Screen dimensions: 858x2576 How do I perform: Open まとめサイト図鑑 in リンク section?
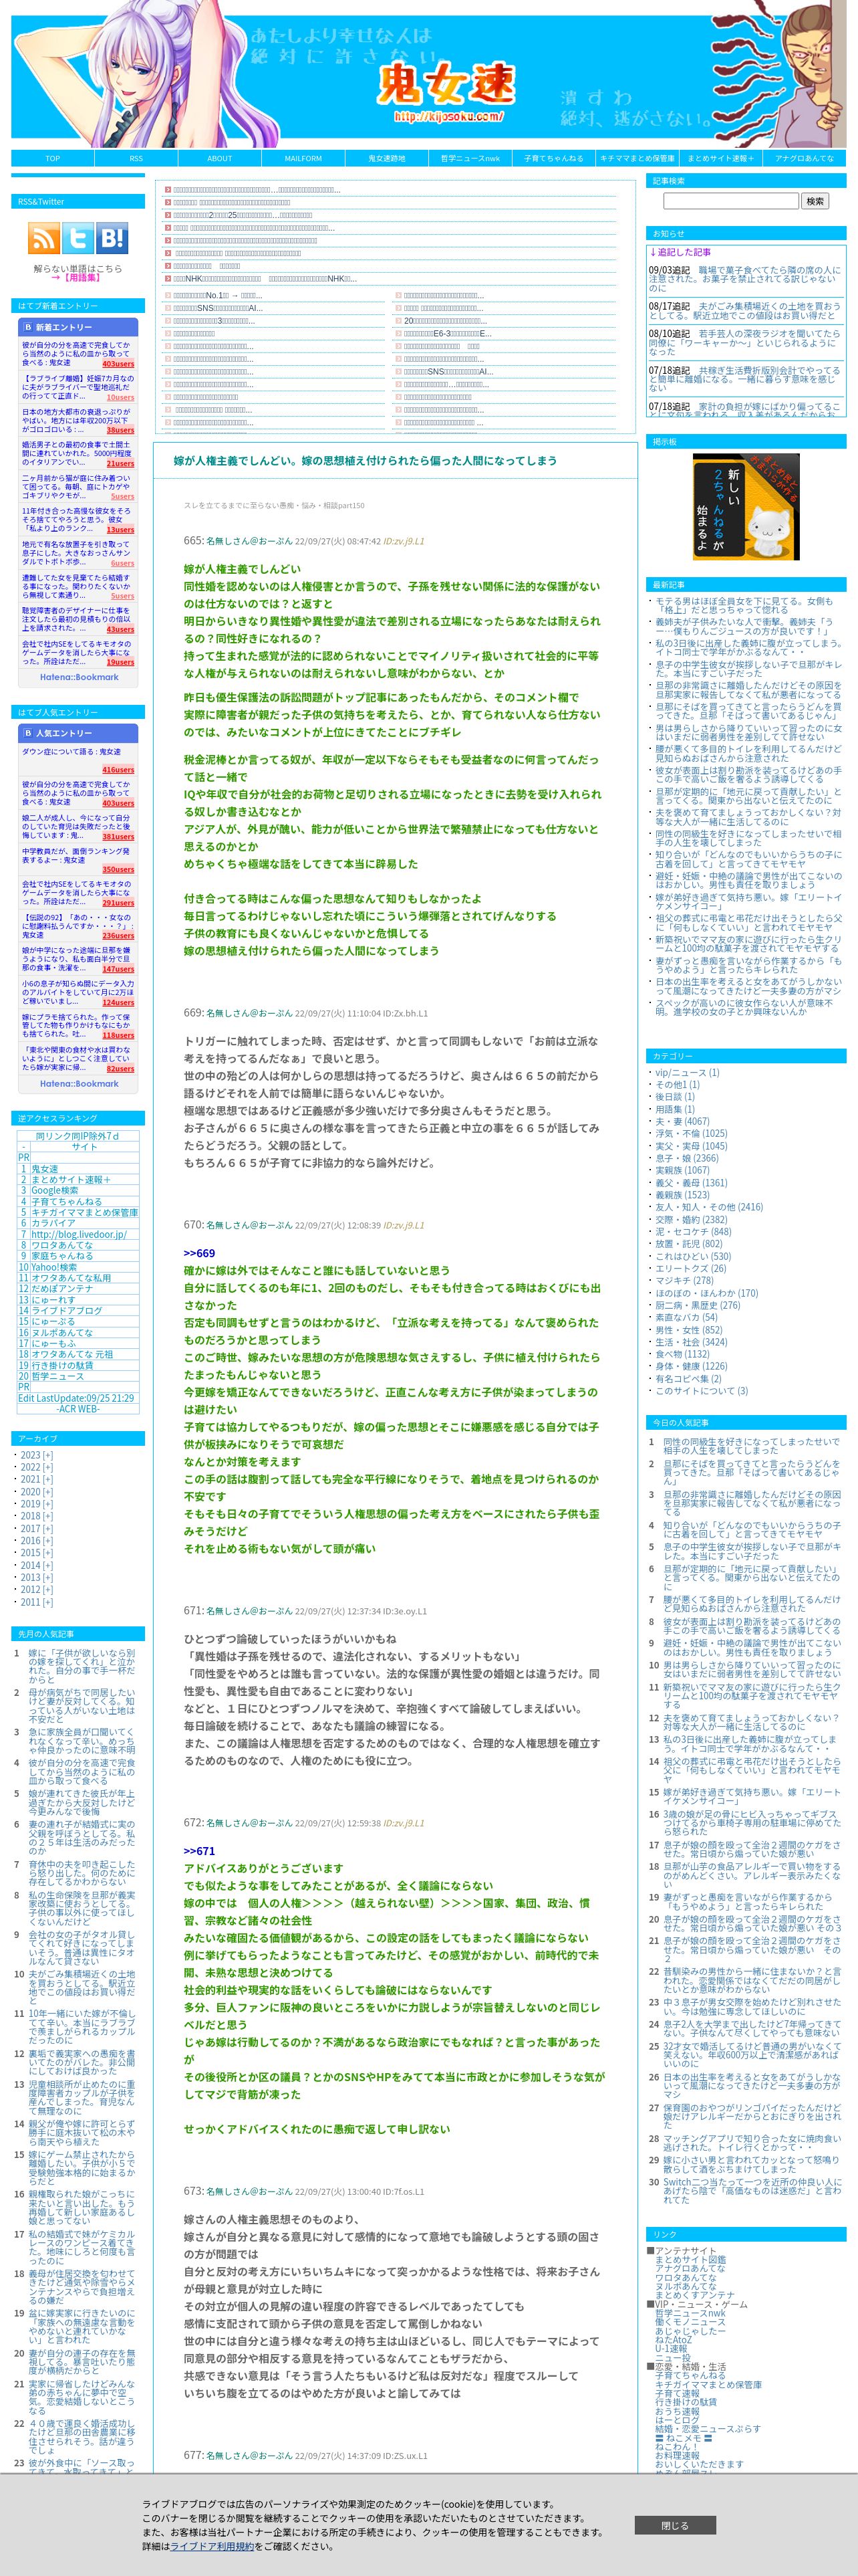[x=690, y=2259]
